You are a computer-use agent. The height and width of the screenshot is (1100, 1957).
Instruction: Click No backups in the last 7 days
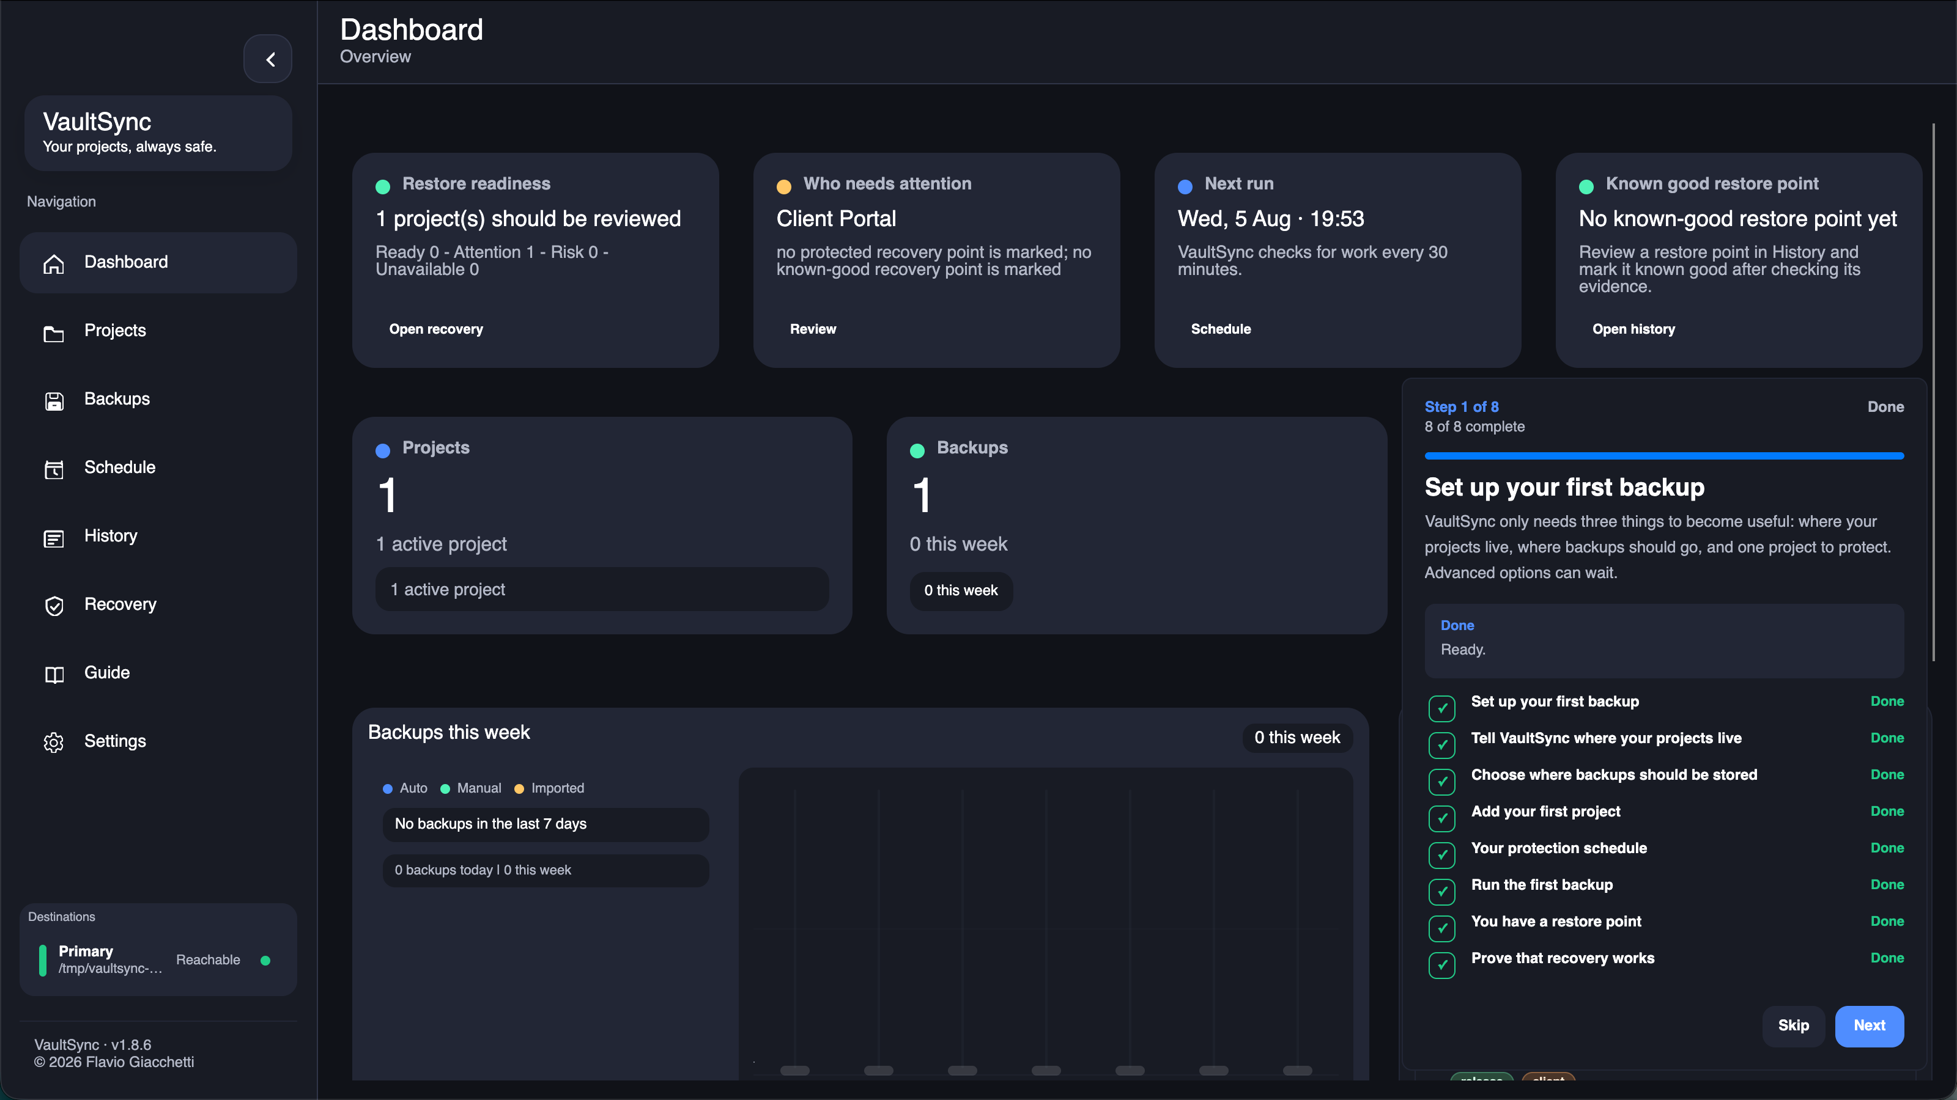[546, 824]
